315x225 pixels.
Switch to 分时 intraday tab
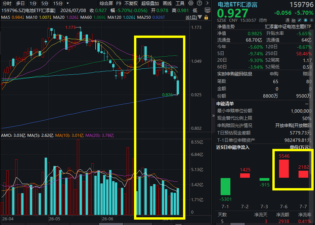tap(7, 3)
